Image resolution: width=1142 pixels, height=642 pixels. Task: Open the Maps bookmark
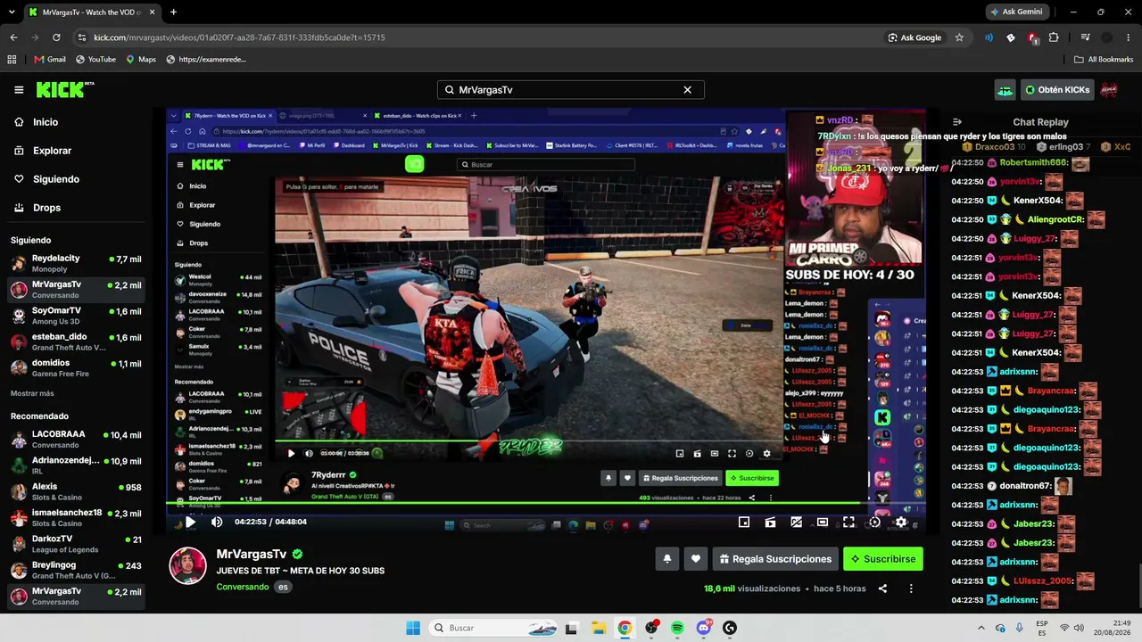(141, 60)
